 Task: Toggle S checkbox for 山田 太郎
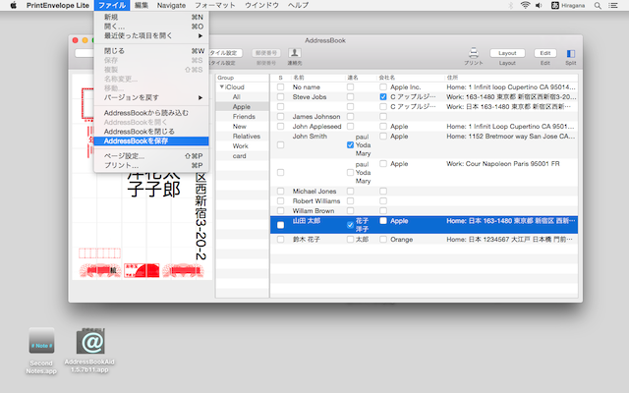[280, 225]
